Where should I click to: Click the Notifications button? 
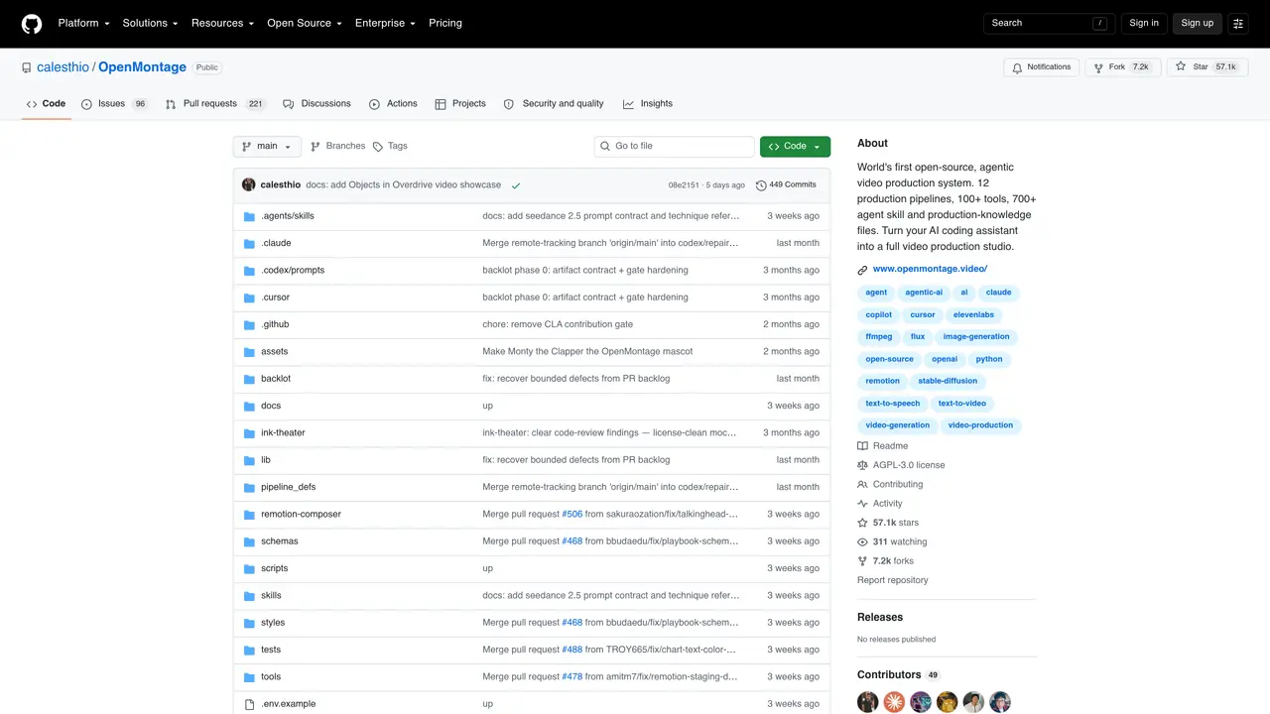(1041, 67)
